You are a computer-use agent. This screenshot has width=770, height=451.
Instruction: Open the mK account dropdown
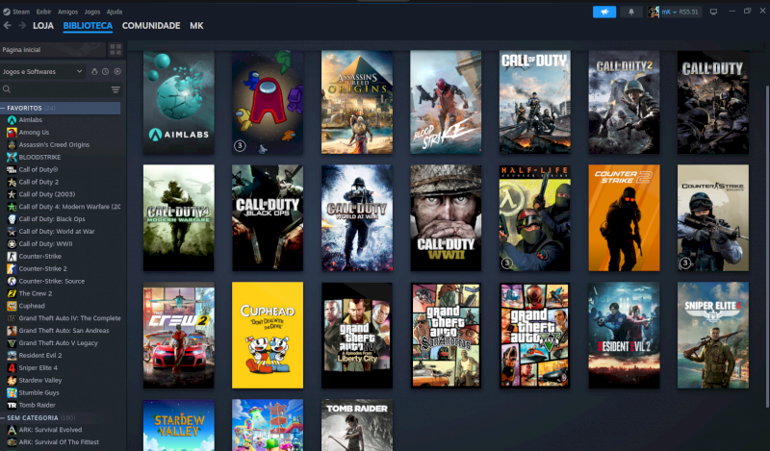674,12
